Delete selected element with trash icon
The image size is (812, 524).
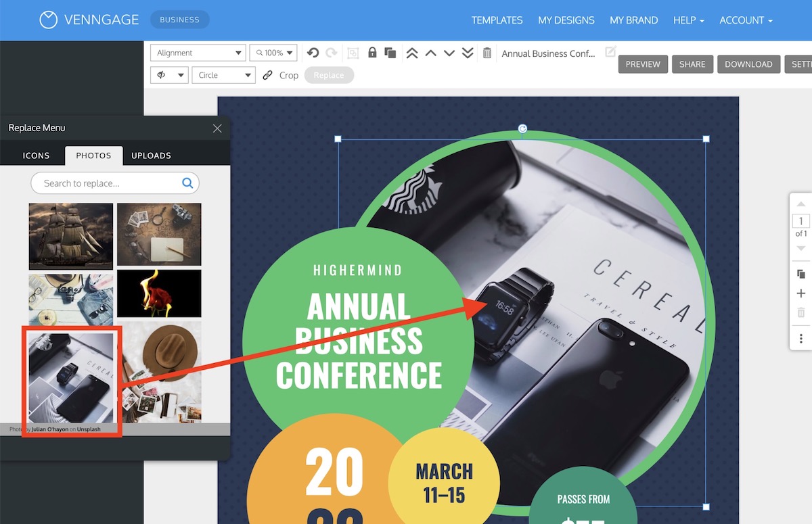[x=487, y=53]
